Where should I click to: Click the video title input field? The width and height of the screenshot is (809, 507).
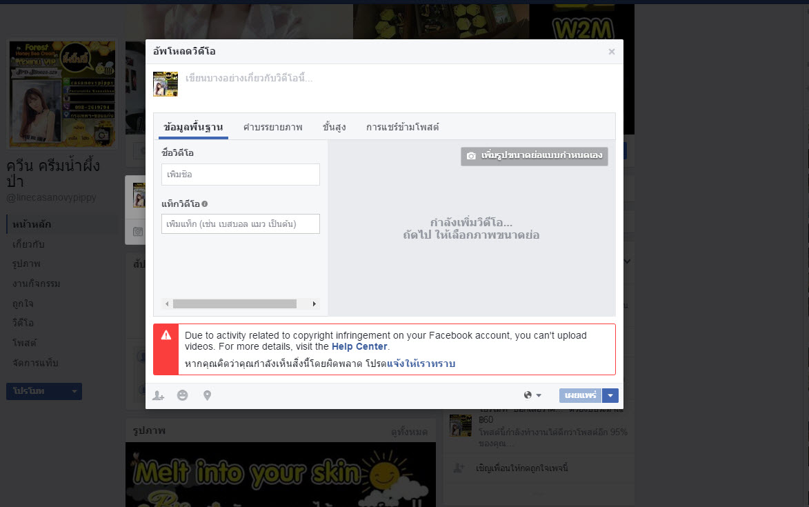(x=241, y=175)
